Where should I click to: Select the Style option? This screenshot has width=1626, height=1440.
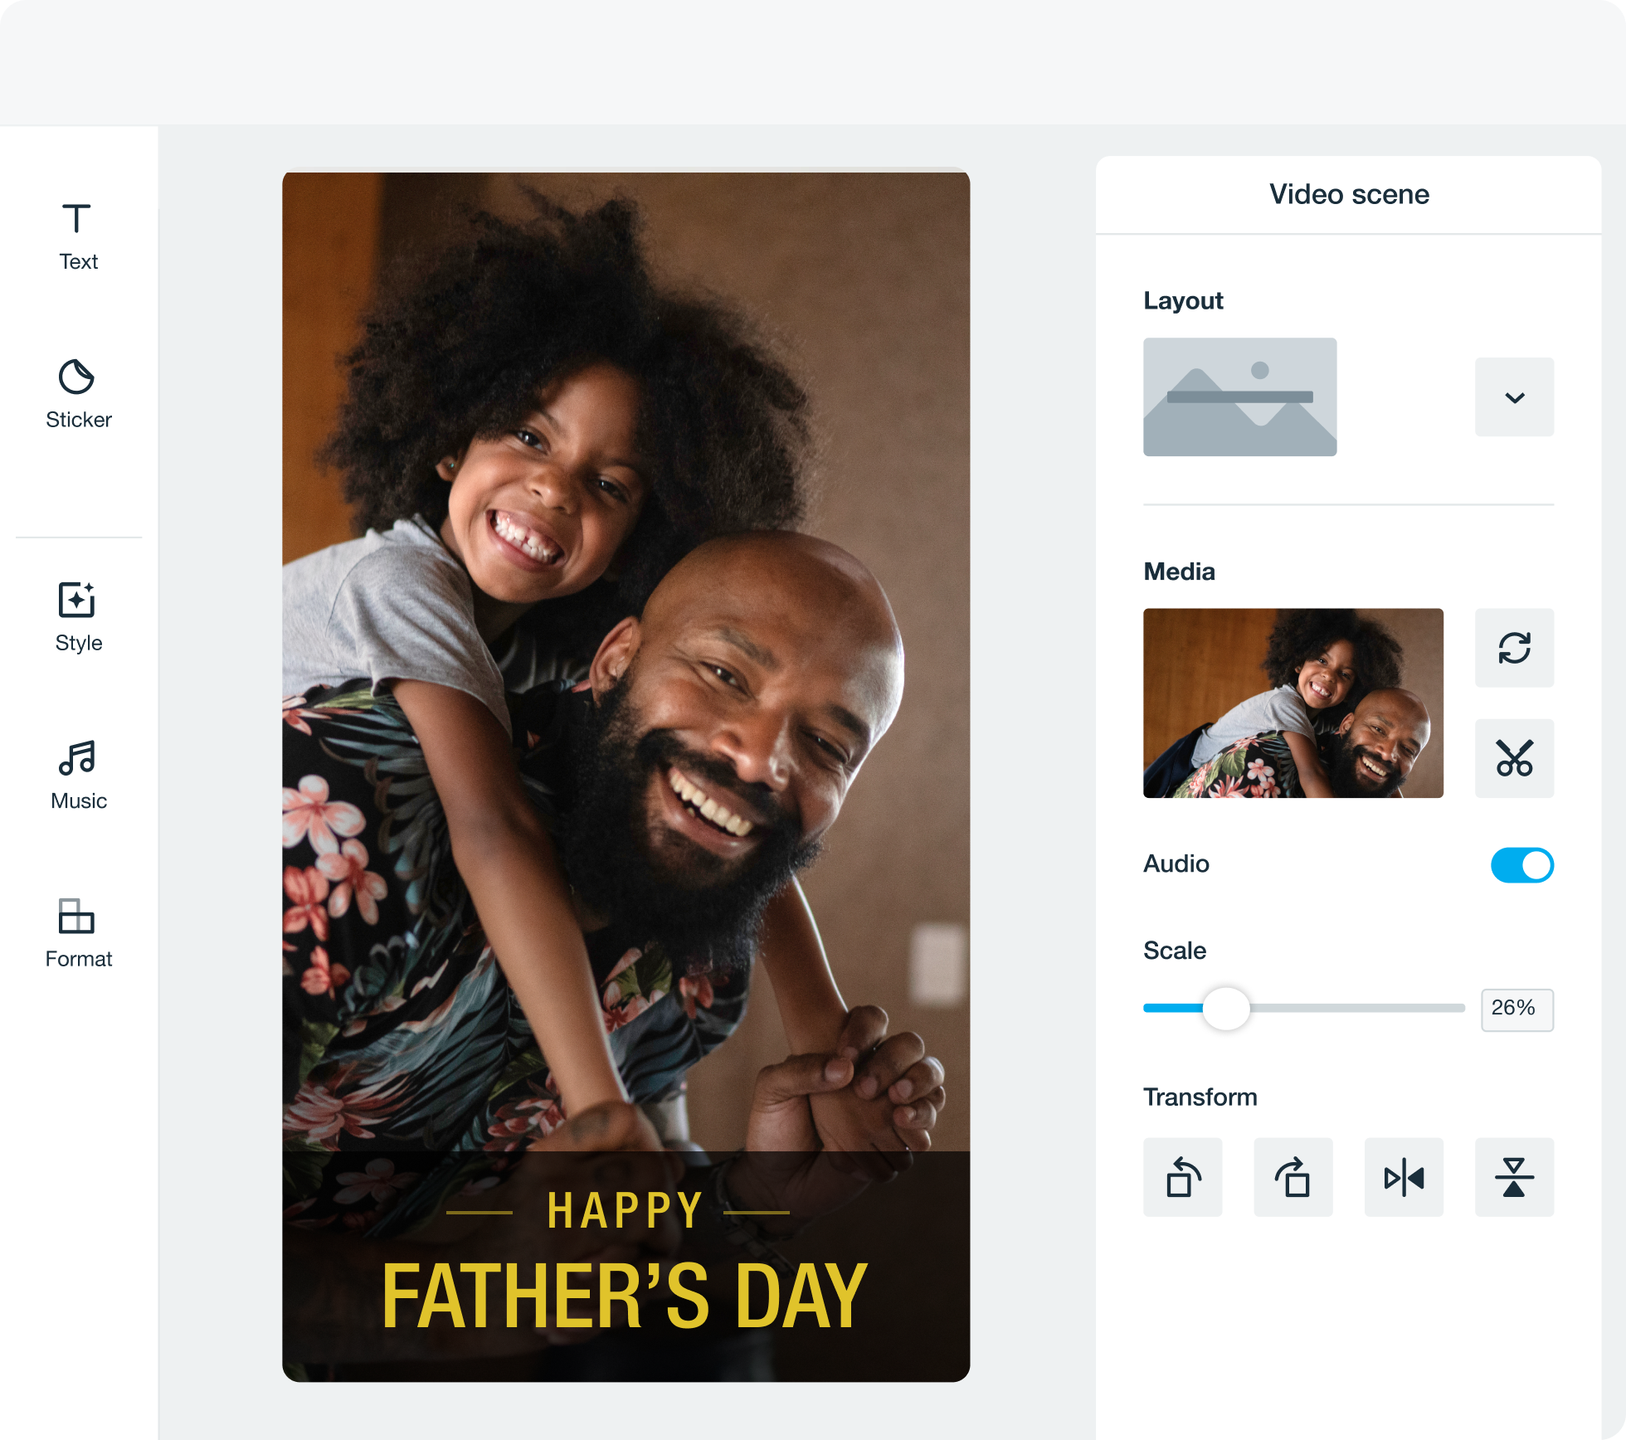click(78, 618)
